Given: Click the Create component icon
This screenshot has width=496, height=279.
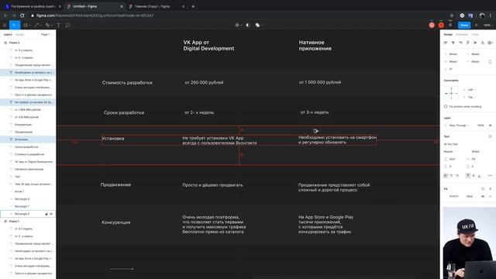Looking at the screenshot, I should pyautogui.click(x=237, y=25).
